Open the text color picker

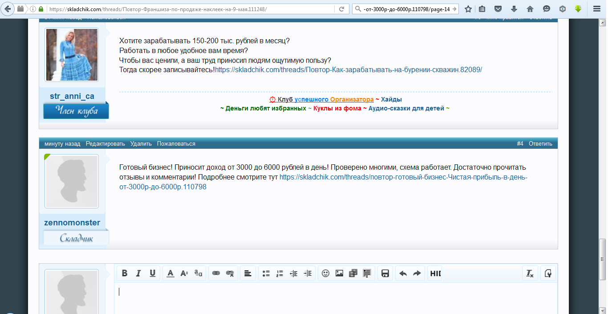pos(170,273)
